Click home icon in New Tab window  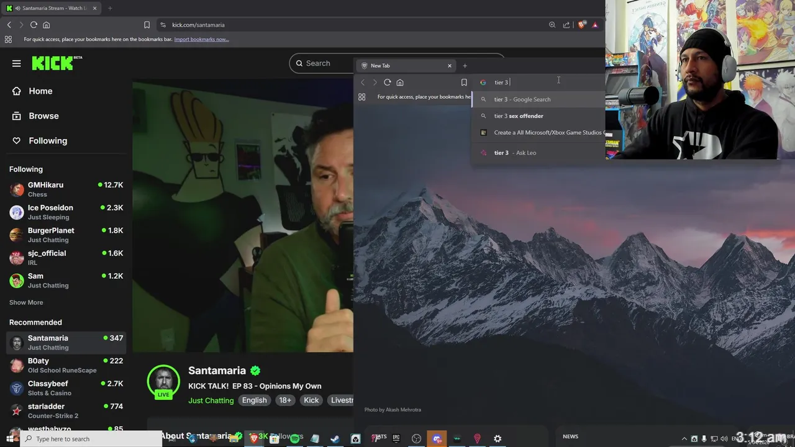pos(400,82)
